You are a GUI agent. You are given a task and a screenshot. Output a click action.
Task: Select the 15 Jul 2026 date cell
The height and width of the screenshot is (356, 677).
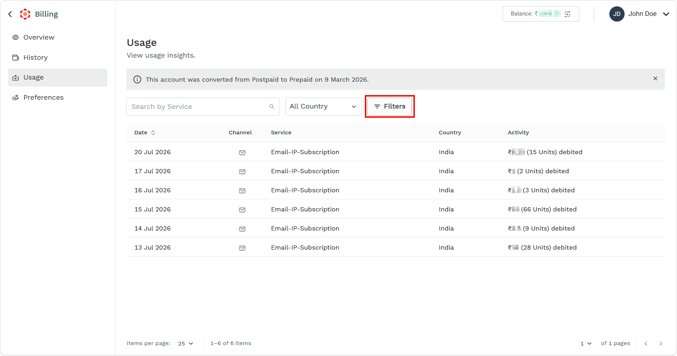[152, 209]
